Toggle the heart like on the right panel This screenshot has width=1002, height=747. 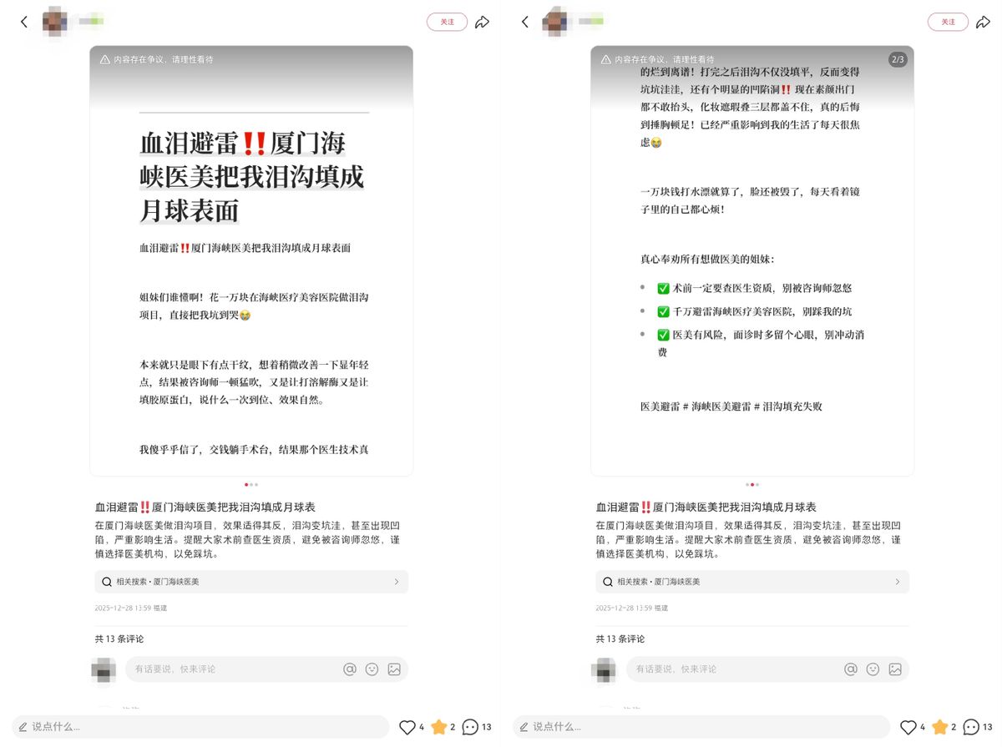click(907, 726)
